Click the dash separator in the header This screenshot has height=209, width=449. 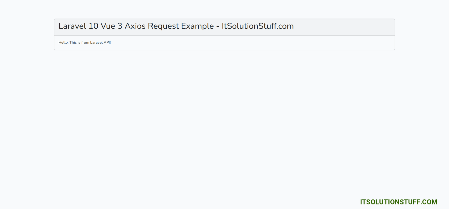pyautogui.click(x=218, y=26)
